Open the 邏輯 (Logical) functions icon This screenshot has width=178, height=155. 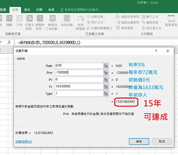point(9,18)
